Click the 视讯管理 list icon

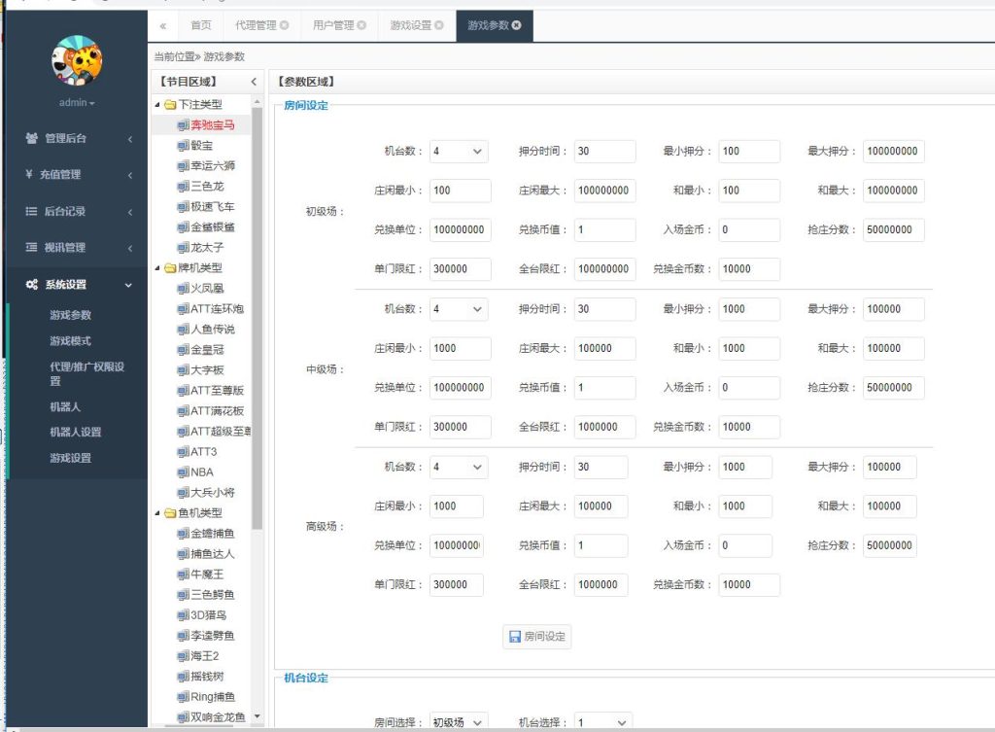(x=31, y=247)
